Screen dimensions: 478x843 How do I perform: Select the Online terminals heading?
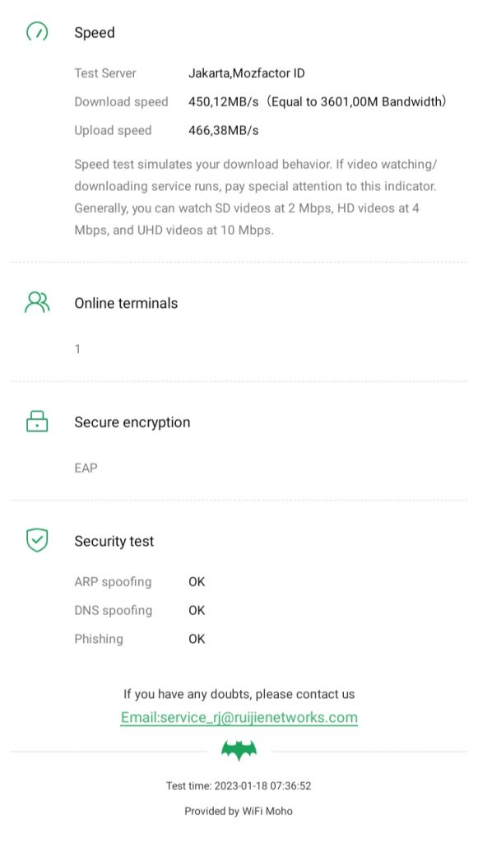126,303
